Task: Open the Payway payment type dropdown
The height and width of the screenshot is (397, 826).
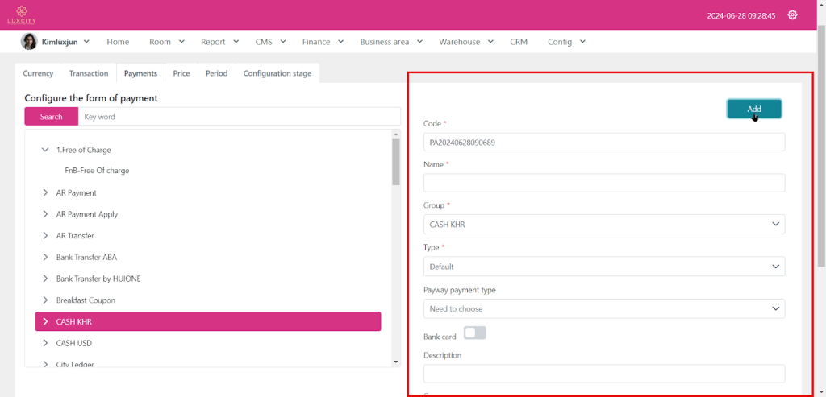Action: [x=603, y=308]
